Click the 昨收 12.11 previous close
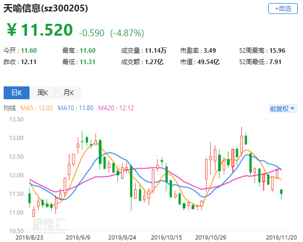Screen dimensions: 303x242 [20, 62]
